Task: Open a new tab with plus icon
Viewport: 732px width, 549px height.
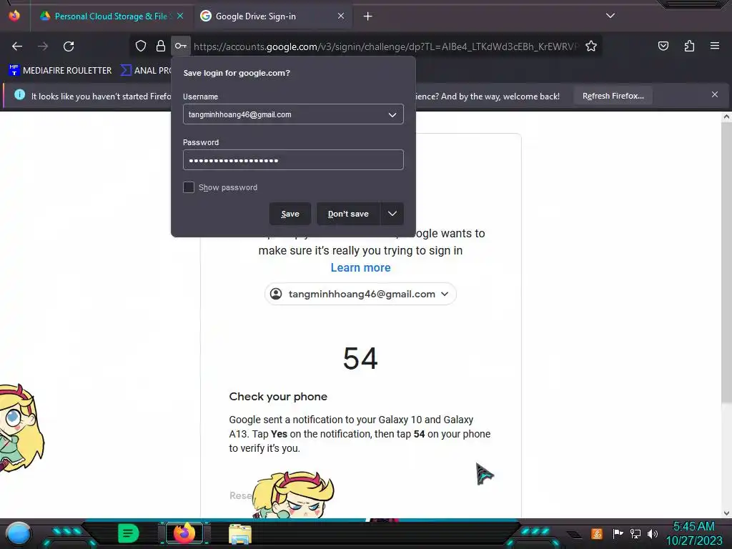Action: (x=368, y=16)
